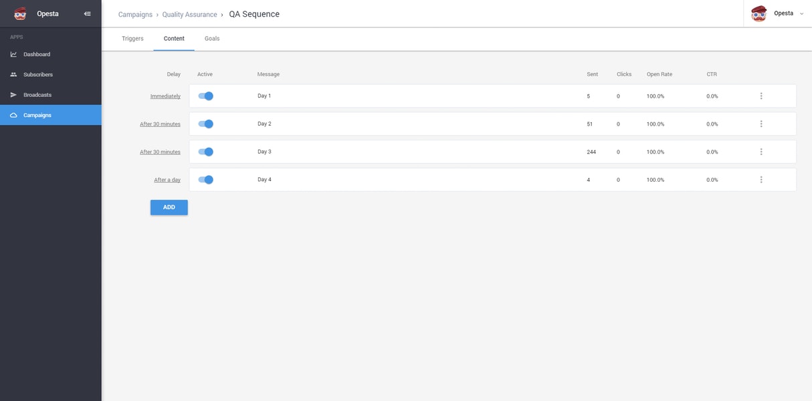Click the Broadcasts paper plane icon
Image resolution: width=812 pixels, height=401 pixels.
coord(13,95)
